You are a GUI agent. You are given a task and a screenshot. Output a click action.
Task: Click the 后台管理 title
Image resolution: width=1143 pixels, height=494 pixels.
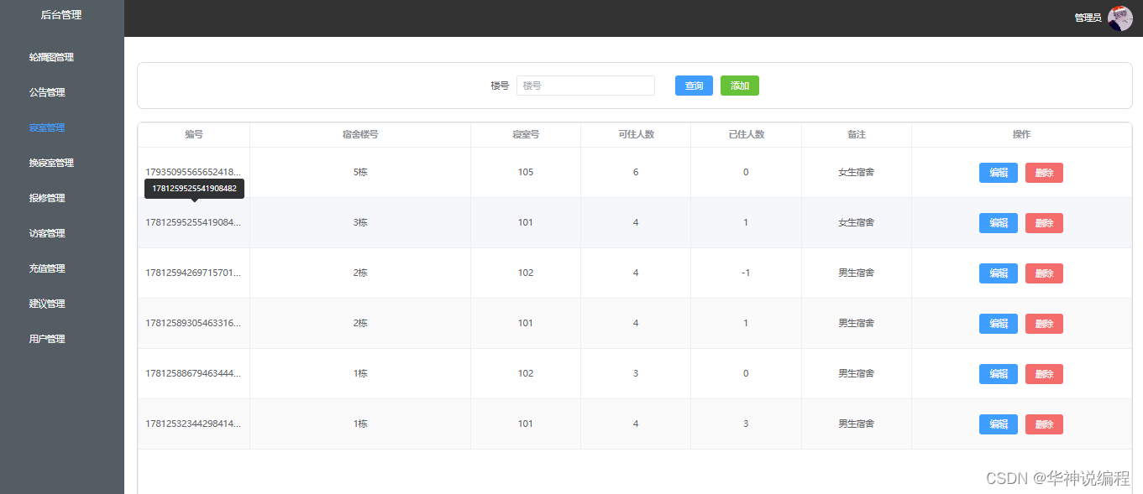[61, 14]
